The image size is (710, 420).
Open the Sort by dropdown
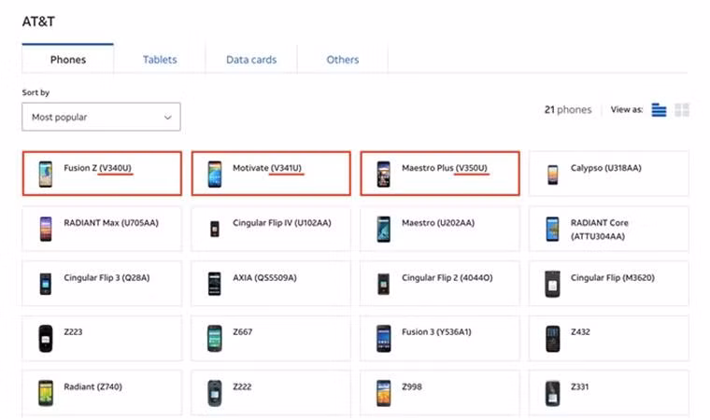(x=101, y=117)
